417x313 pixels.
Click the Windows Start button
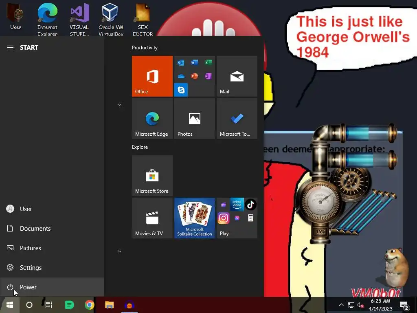click(x=10, y=305)
